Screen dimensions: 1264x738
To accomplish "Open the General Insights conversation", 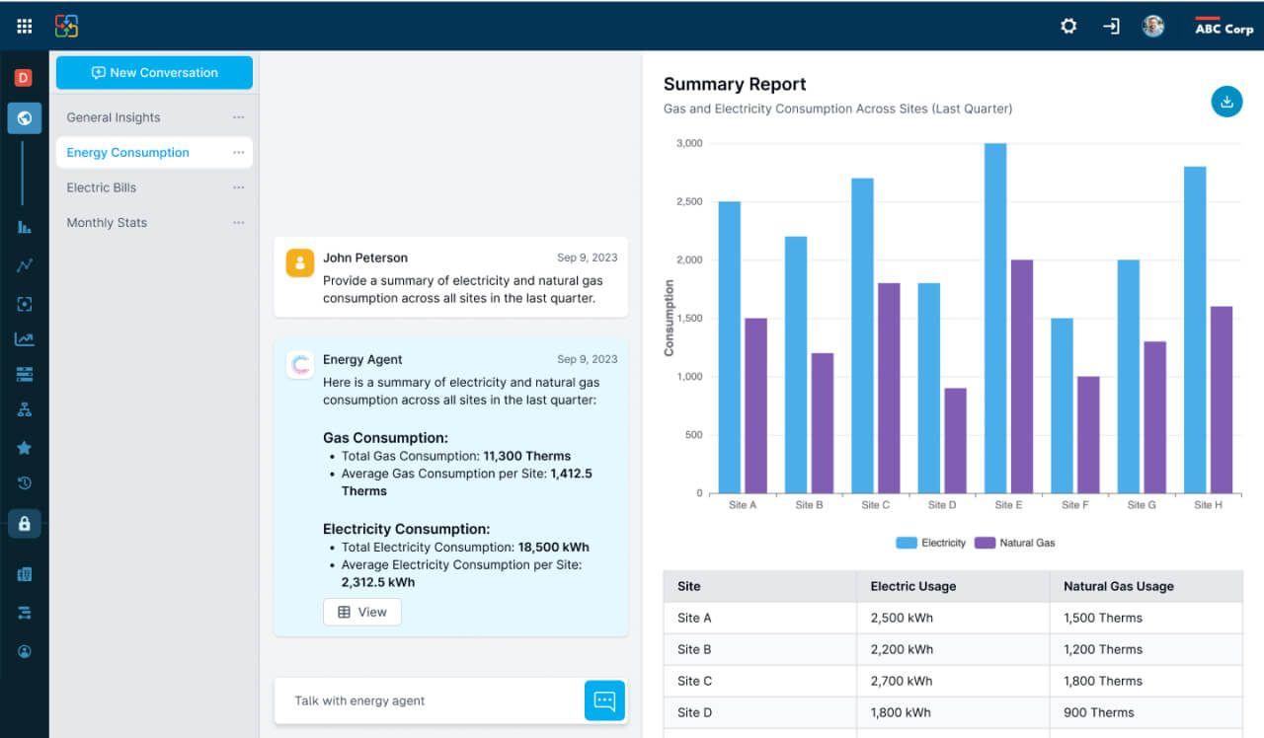I will 114,117.
